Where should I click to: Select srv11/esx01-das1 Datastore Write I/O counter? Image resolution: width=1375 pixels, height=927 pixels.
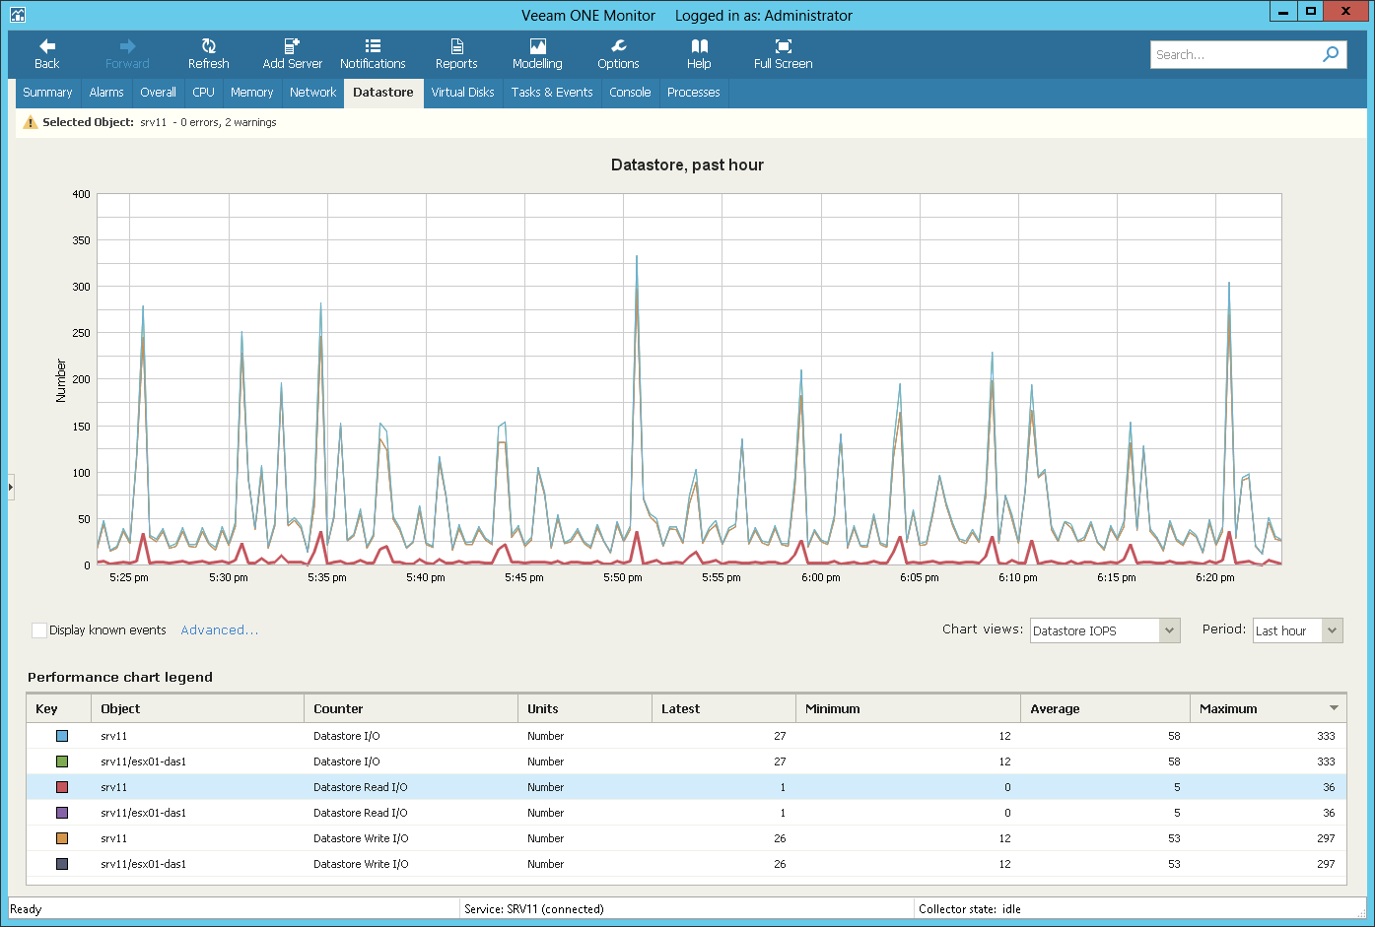coord(361,864)
